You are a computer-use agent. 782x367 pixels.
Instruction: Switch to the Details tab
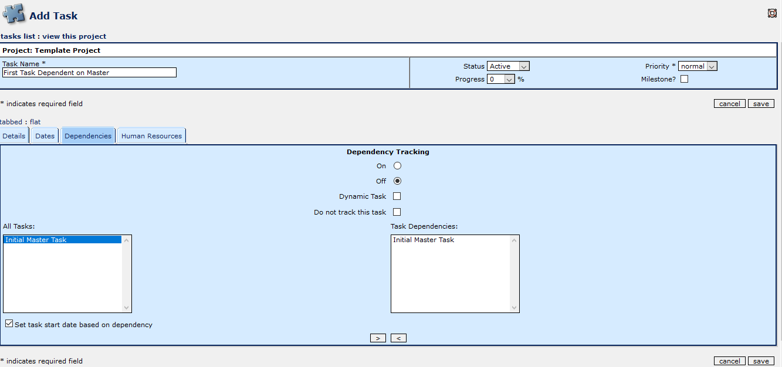14,135
